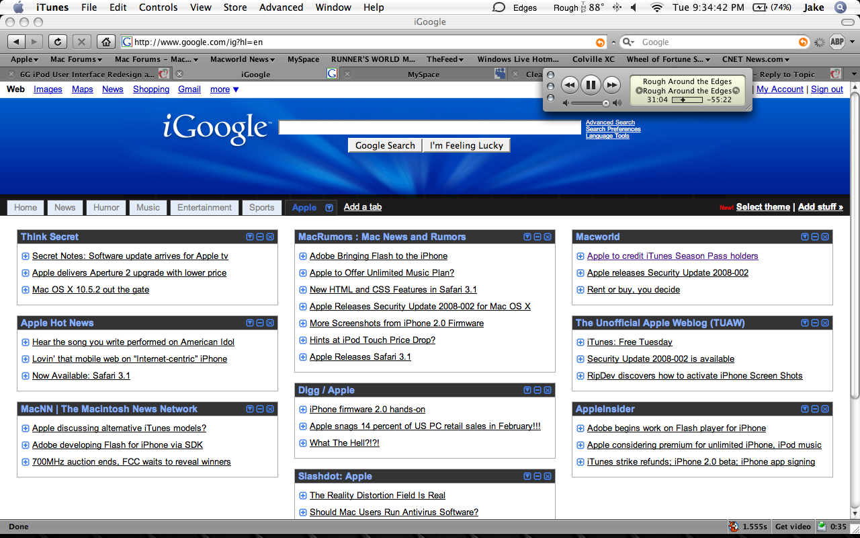Click the iGoogle search text box
The height and width of the screenshot is (538, 860).
click(x=429, y=128)
